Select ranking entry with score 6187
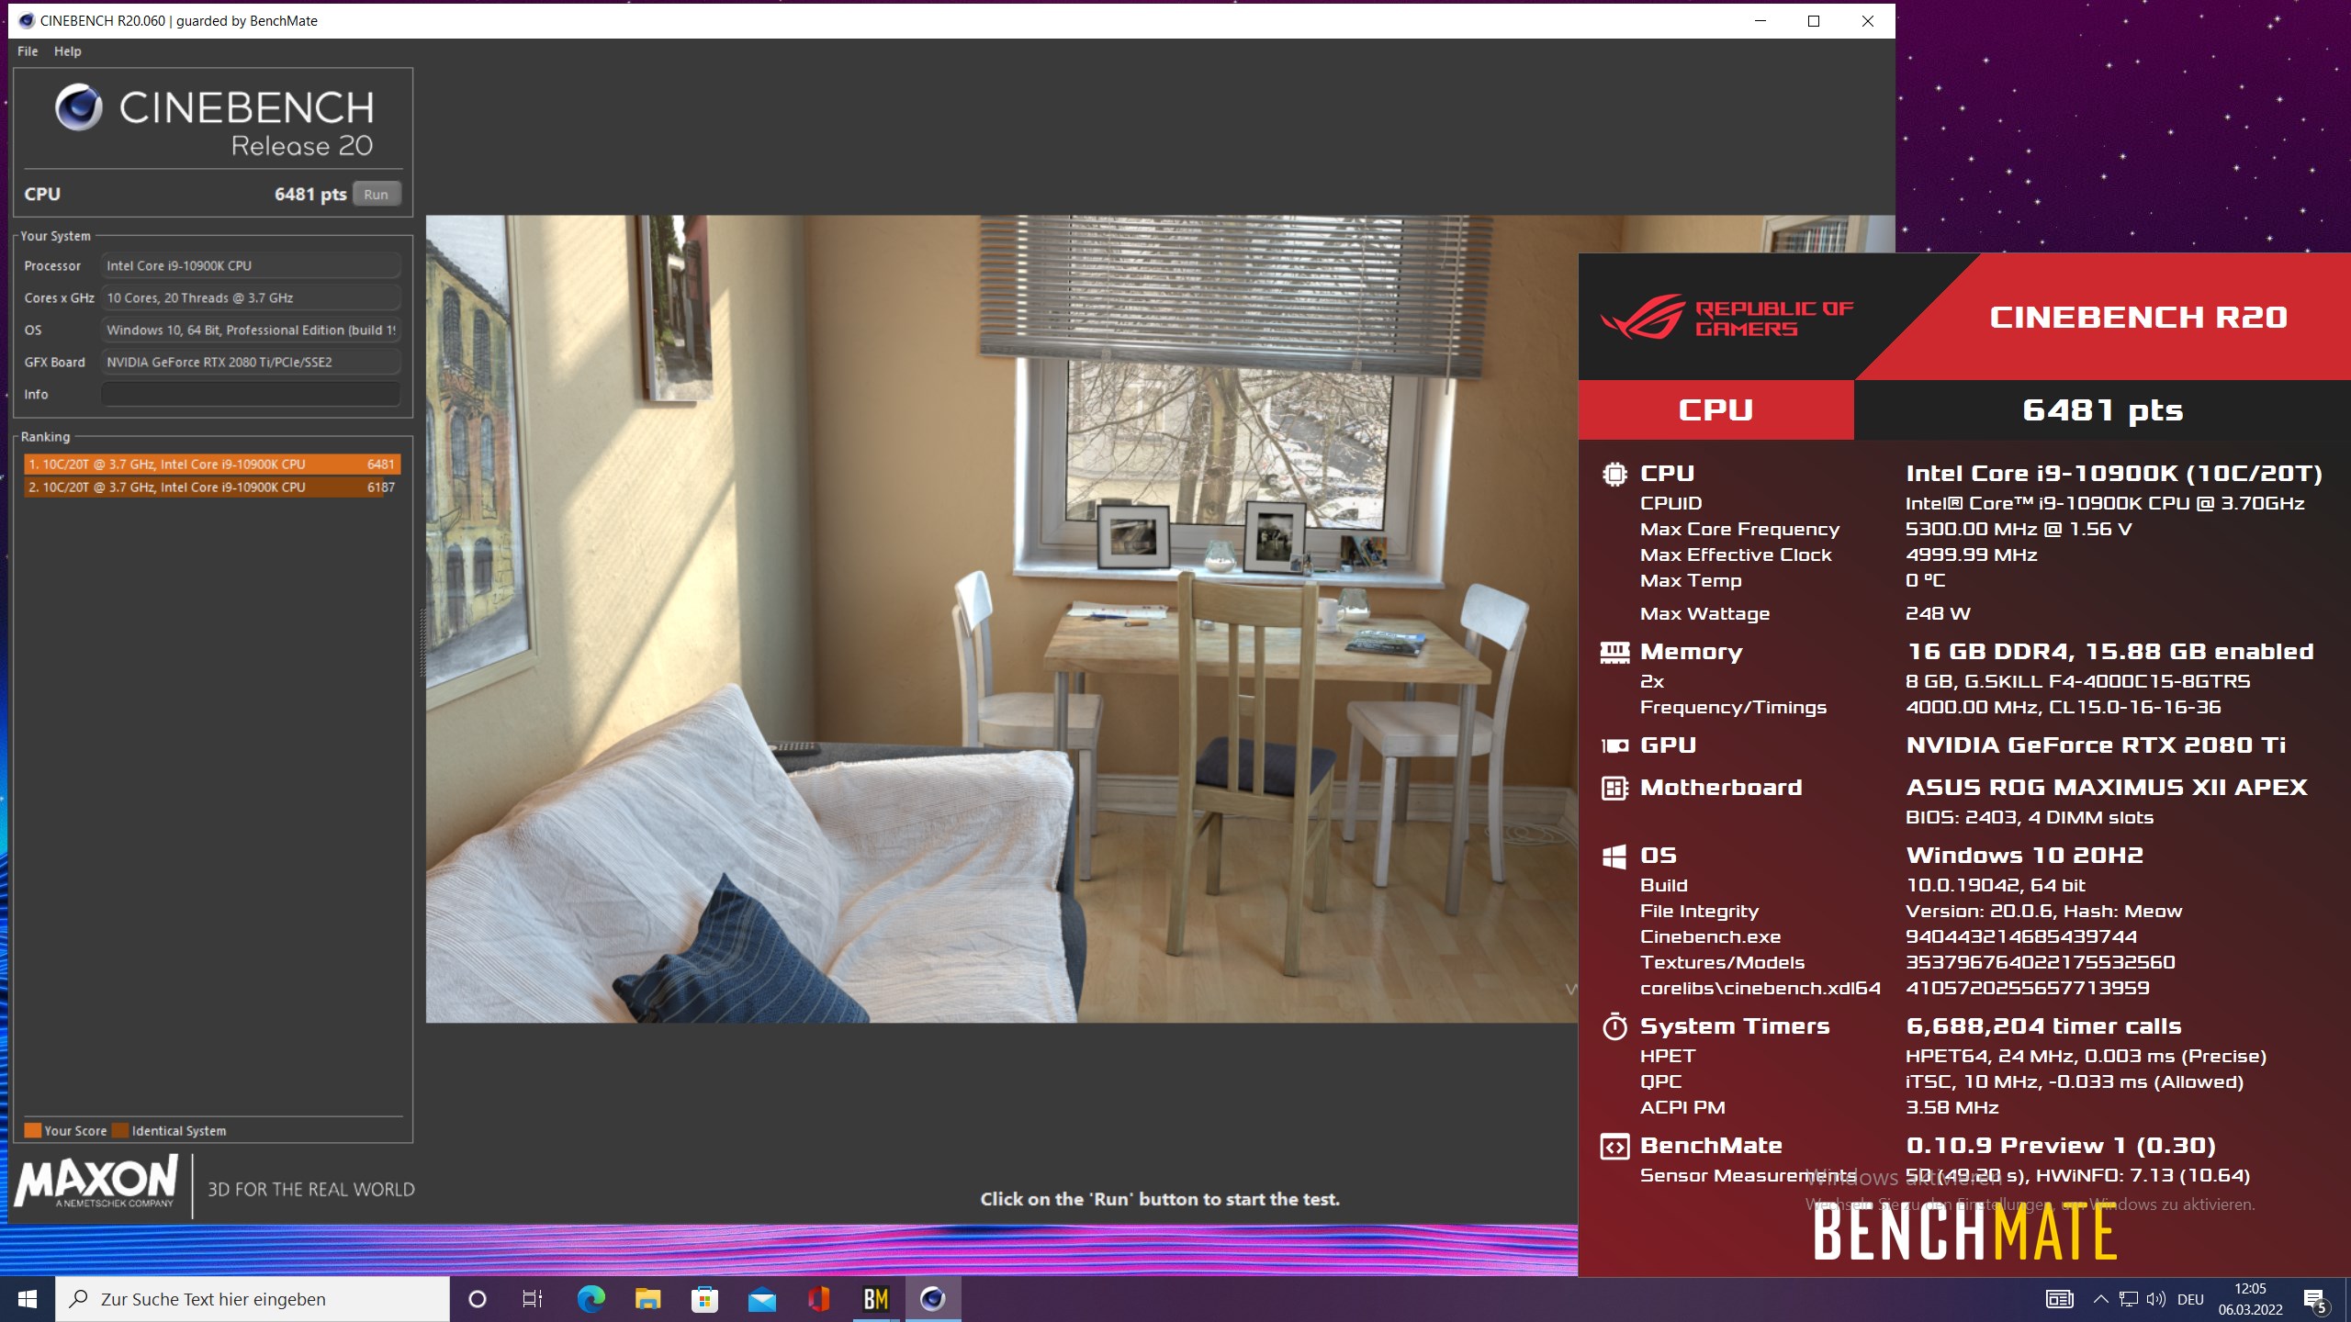 click(212, 487)
